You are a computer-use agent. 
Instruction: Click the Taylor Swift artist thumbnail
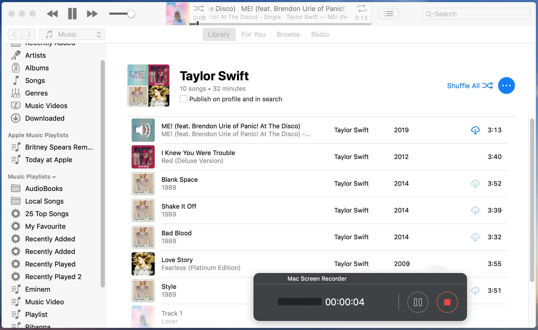click(x=148, y=85)
